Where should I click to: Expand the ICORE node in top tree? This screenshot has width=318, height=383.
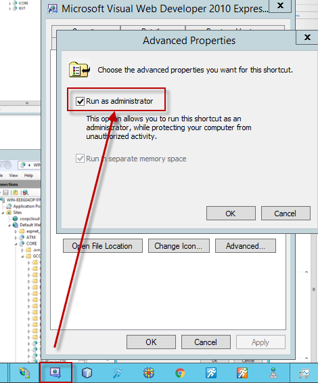(9, 3)
